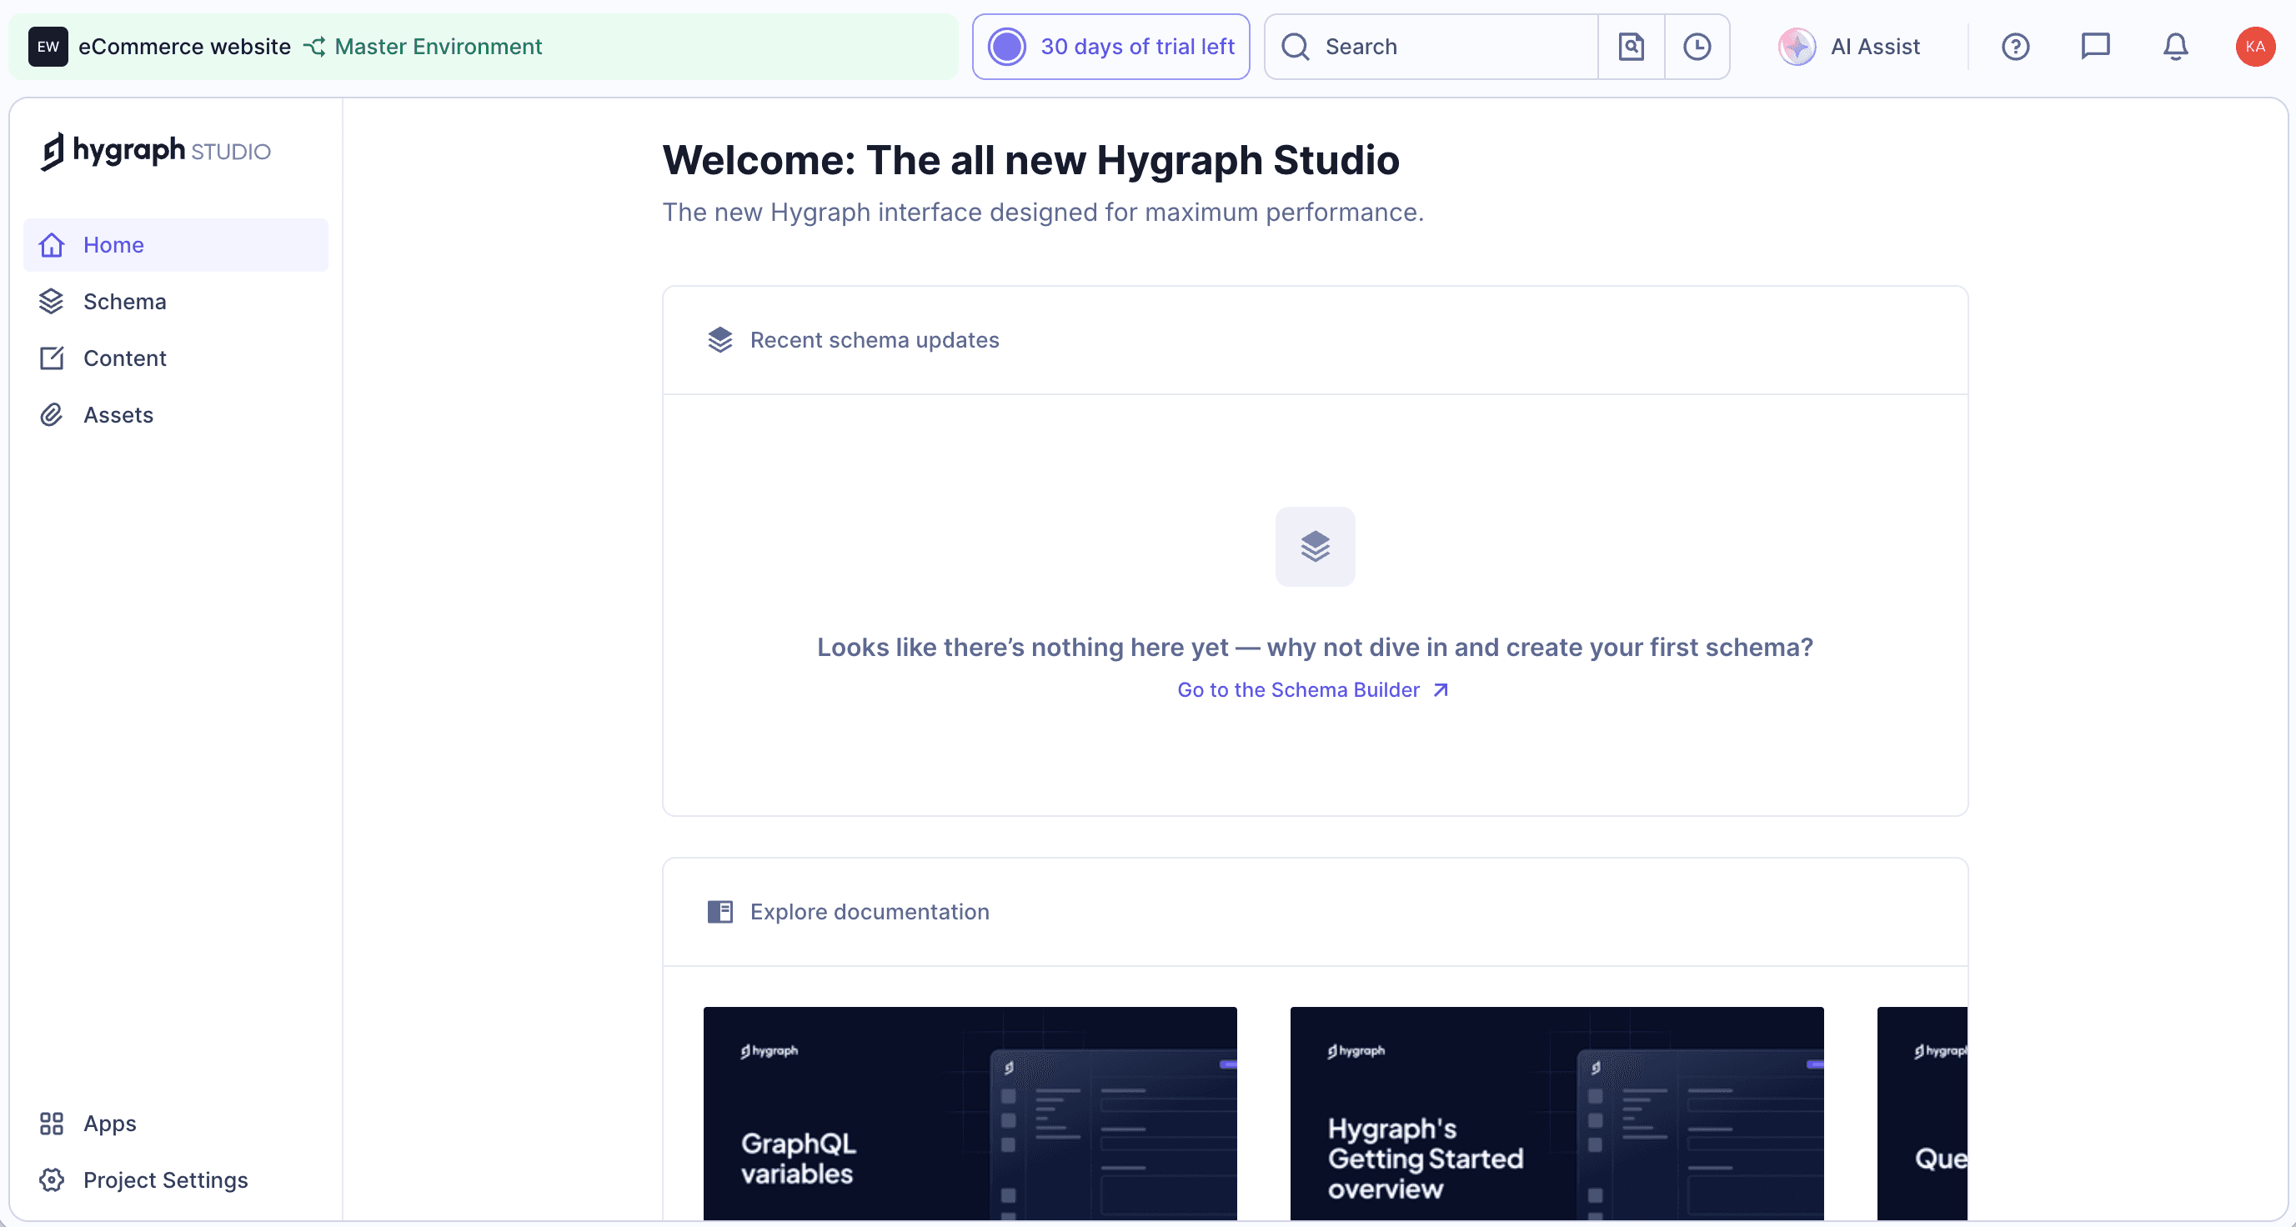View trial details via '30 days of trial left'
This screenshot has width=2296, height=1227.
(1138, 47)
